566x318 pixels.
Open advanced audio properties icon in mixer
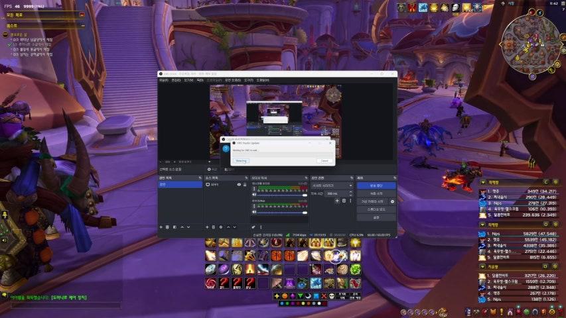pyautogui.click(x=253, y=227)
